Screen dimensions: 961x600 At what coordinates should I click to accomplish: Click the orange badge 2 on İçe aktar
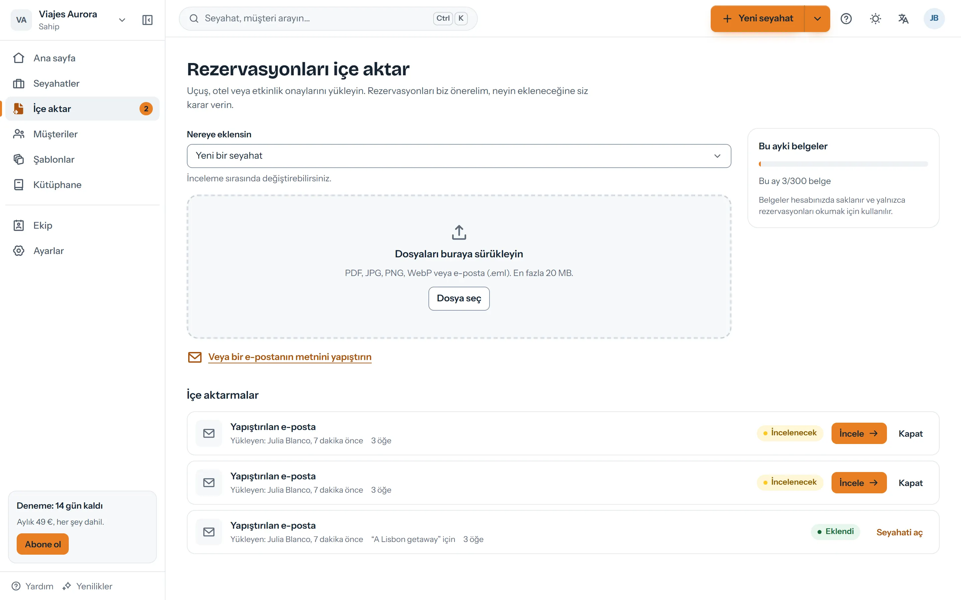point(146,109)
